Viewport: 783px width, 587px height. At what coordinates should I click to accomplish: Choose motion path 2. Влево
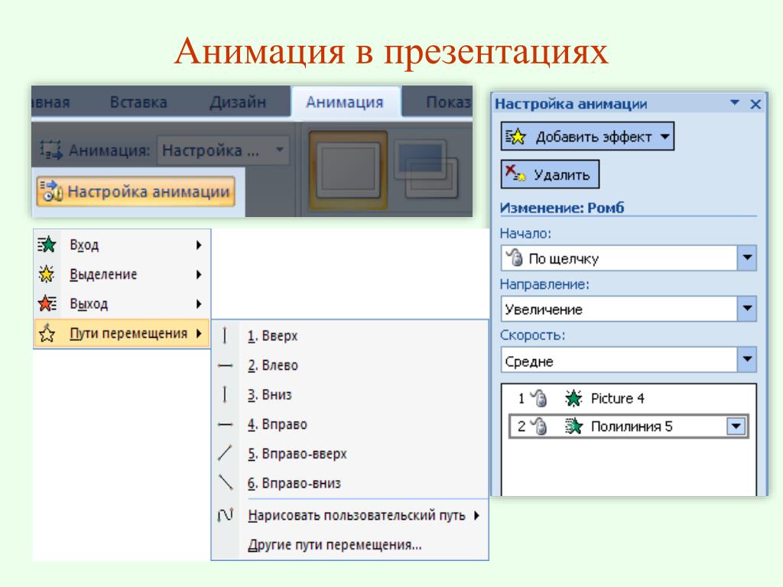coord(349,365)
